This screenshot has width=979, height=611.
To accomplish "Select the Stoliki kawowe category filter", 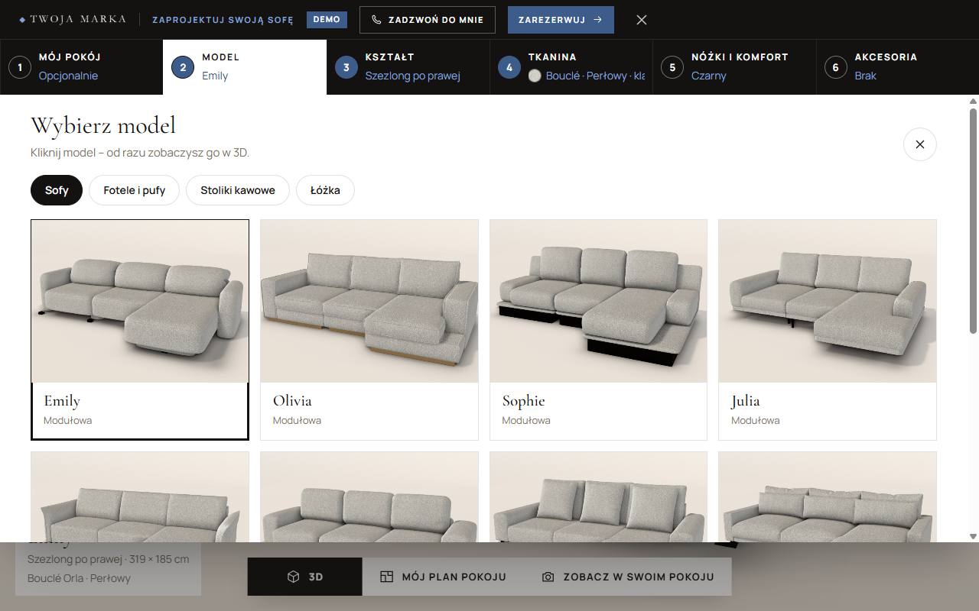I will click(238, 190).
